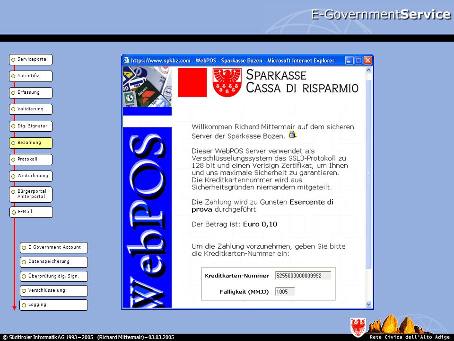Click the Logging item
Image resolution: width=454 pixels, height=341 pixels.
coord(54,305)
